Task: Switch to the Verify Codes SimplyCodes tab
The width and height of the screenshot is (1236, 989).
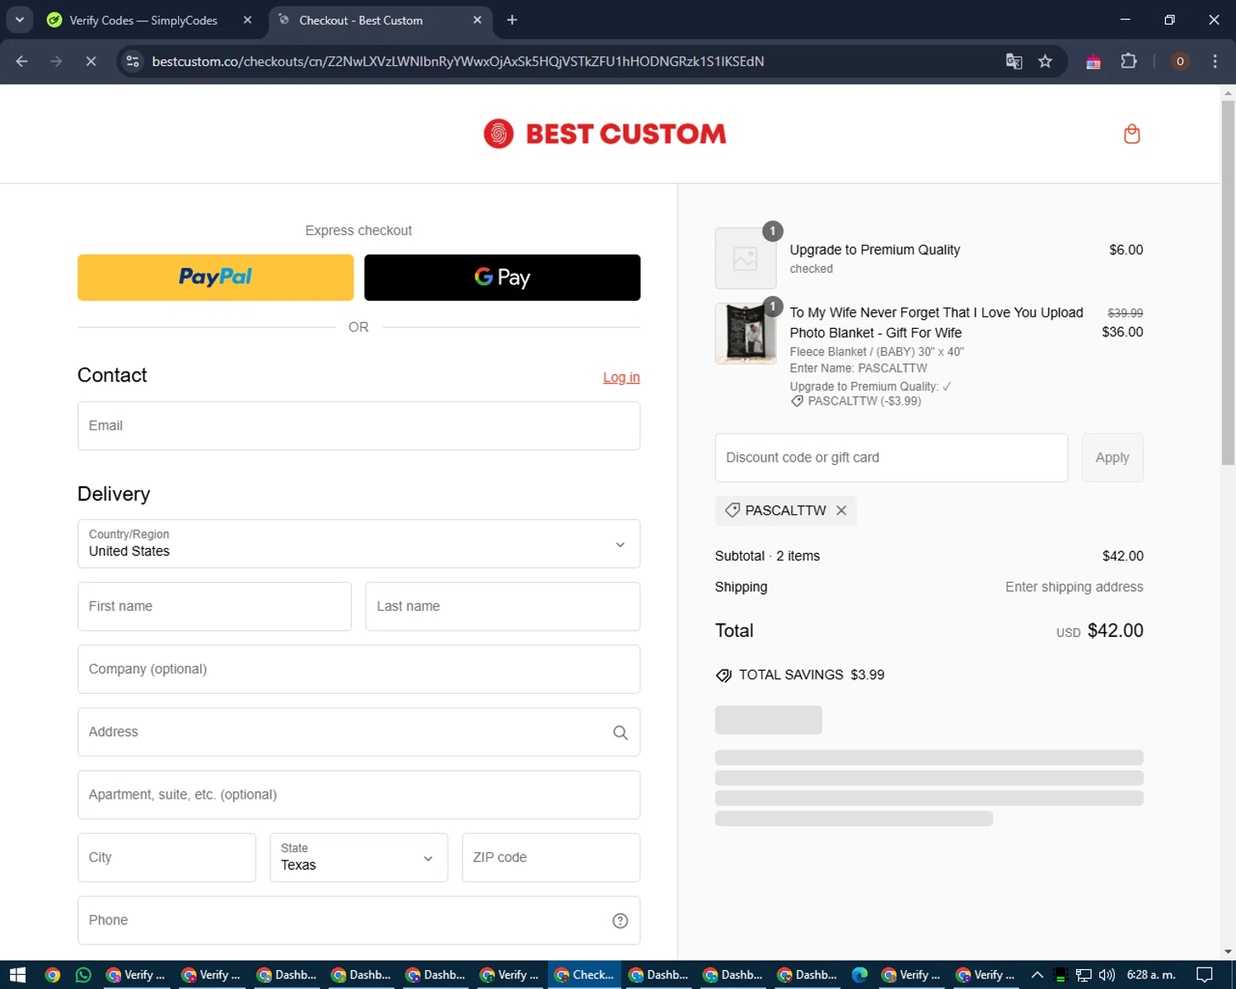Action: pos(143,20)
